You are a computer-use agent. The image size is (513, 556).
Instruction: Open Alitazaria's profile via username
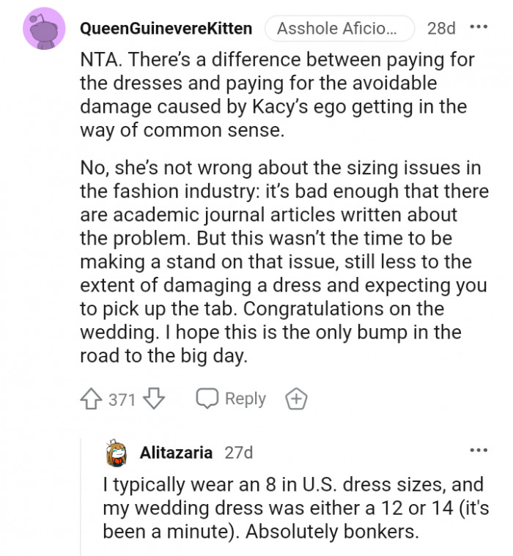coord(176,453)
